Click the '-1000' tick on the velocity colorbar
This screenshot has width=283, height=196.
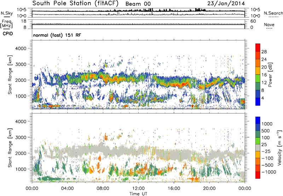pos(268,172)
